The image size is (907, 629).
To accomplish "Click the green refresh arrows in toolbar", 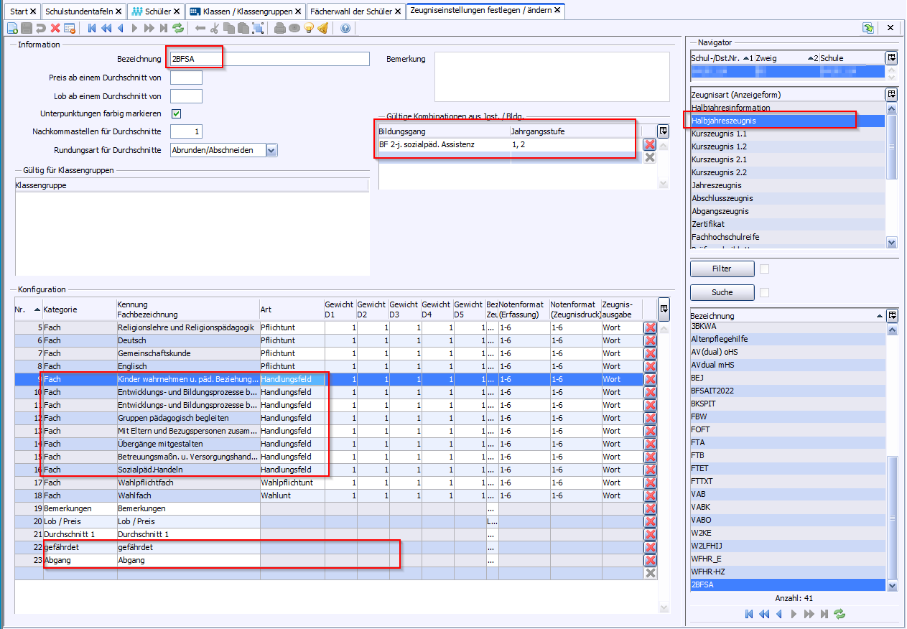I will (x=178, y=28).
